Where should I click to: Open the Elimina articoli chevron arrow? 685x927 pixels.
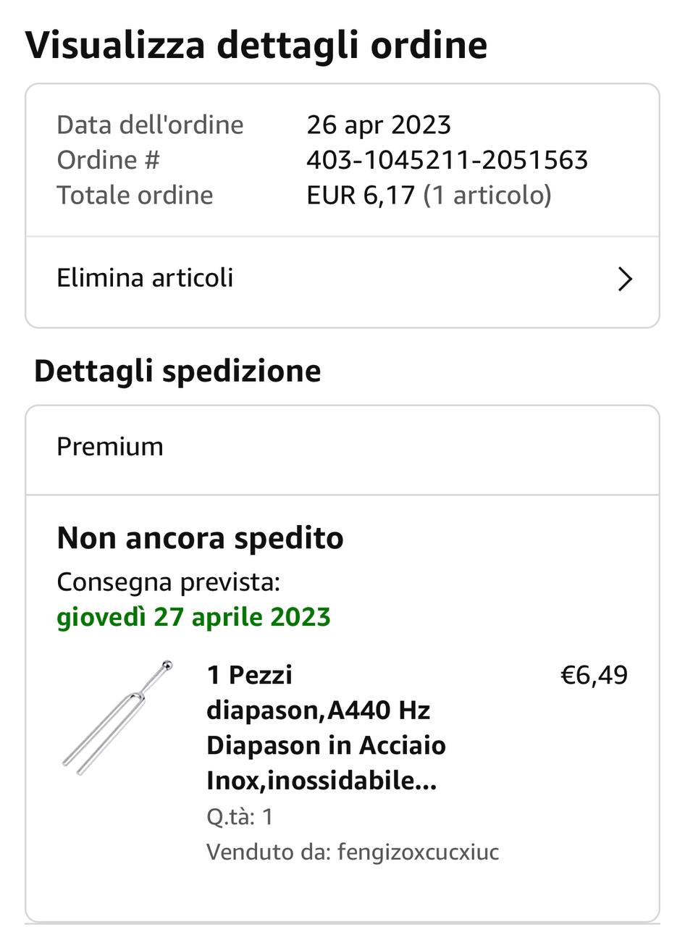(625, 279)
